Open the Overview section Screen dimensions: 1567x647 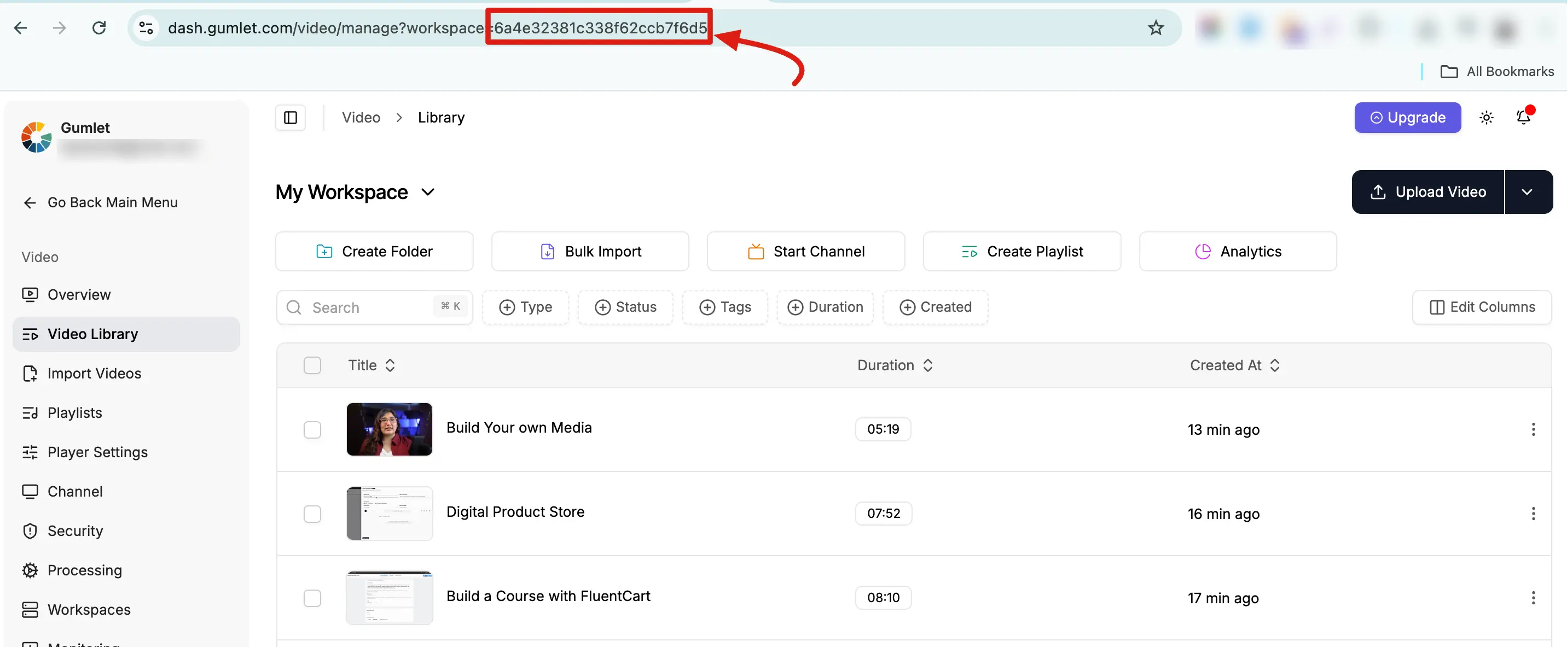(67, 294)
